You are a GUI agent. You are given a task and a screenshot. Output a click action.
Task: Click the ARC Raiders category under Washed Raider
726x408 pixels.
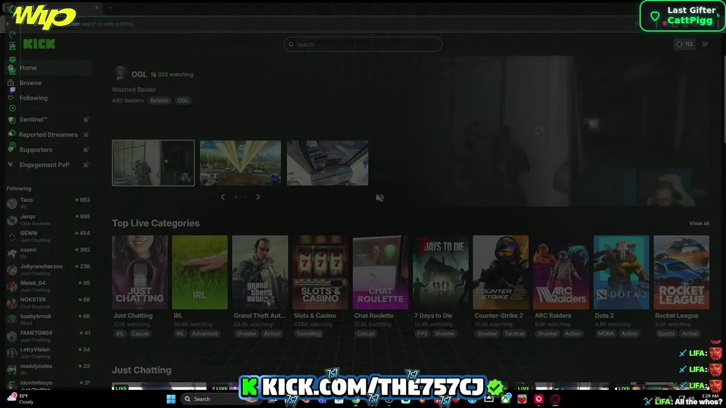pyautogui.click(x=128, y=100)
